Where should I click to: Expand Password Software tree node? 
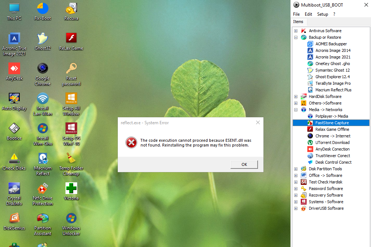pyautogui.click(x=296, y=189)
